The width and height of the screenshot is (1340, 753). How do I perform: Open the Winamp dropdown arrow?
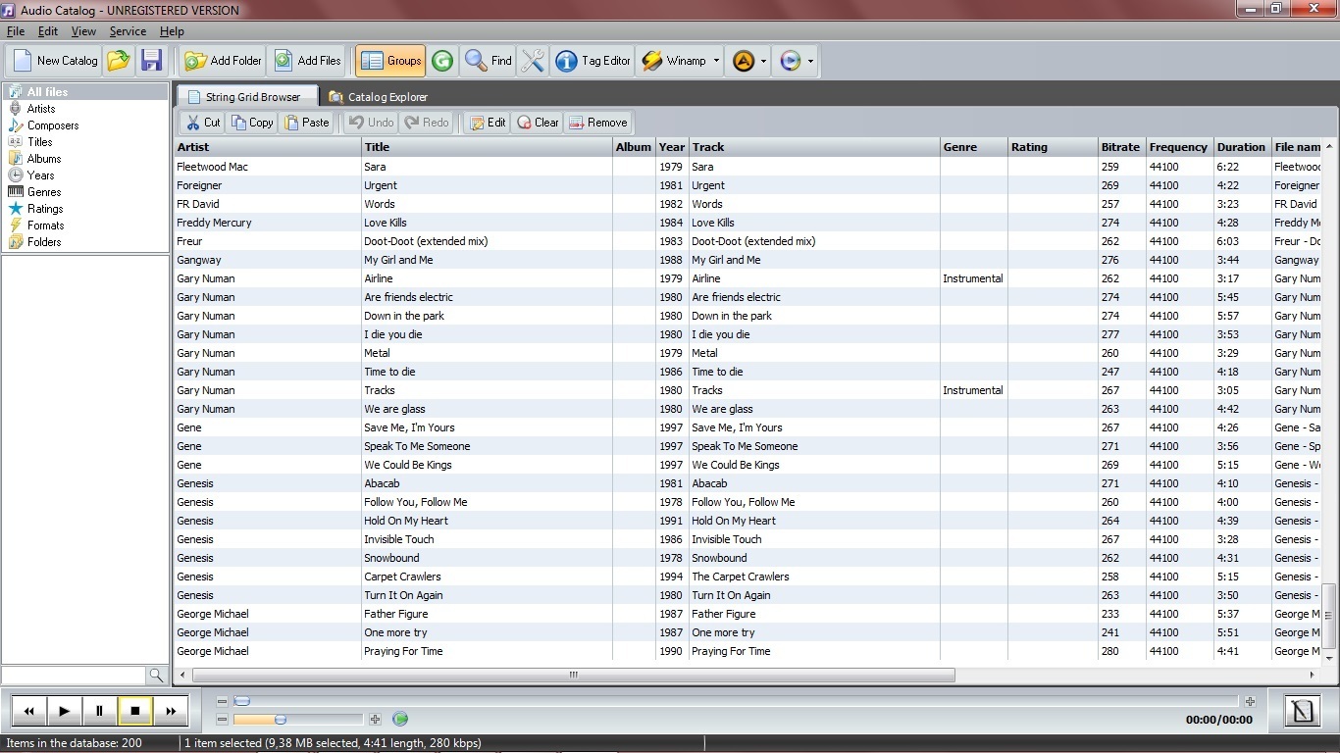tap(715, 61)
